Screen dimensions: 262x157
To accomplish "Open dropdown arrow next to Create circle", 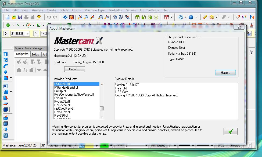I will [x=33, y=25].
